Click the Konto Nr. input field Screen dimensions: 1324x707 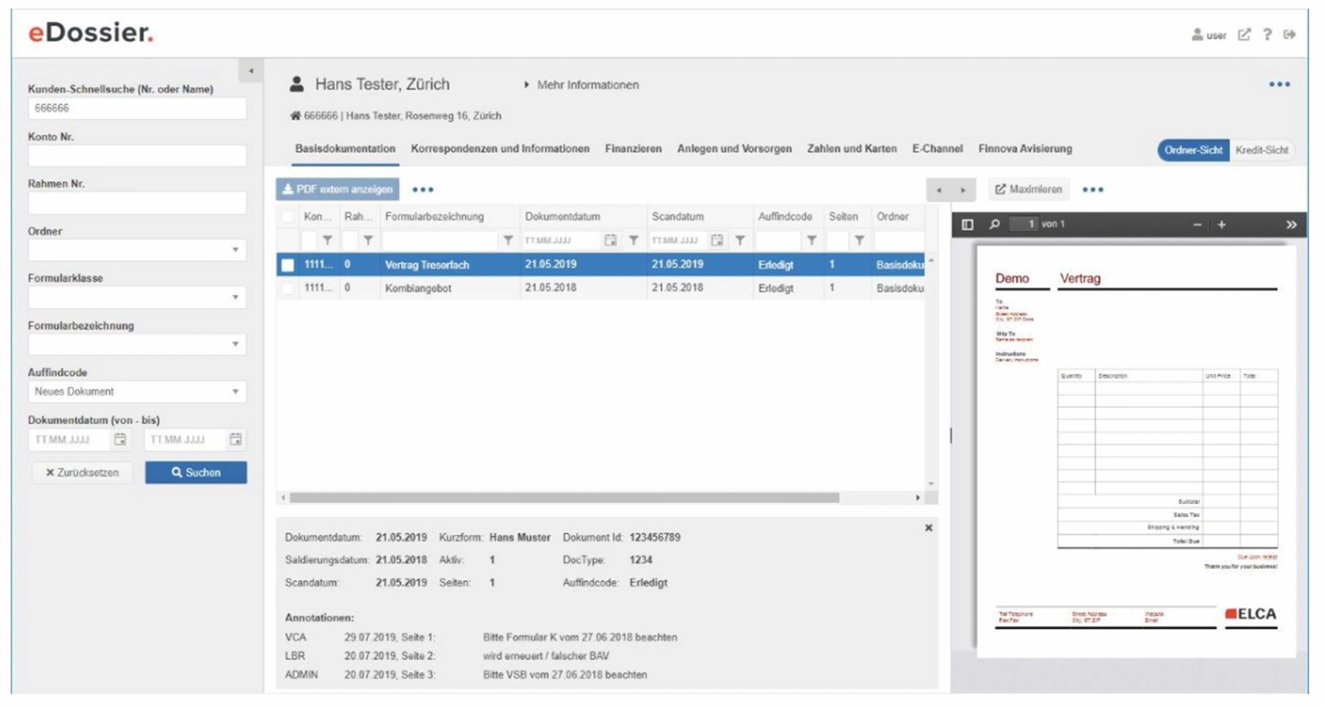[x=137, y=156]
